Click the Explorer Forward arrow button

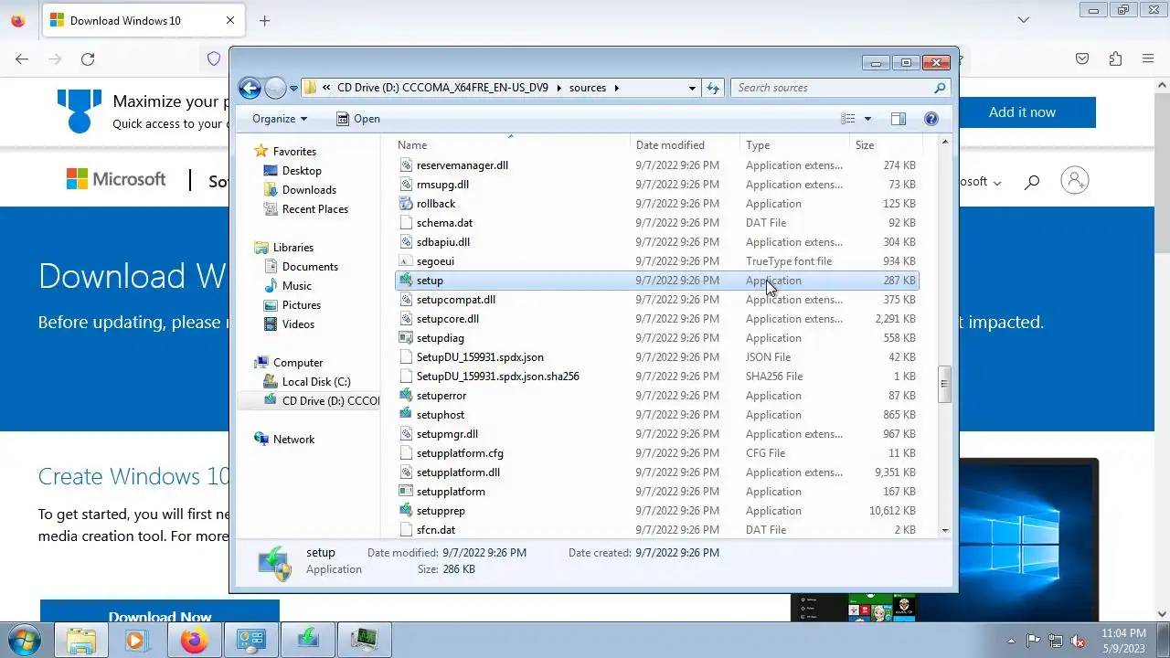click(275, 88)
